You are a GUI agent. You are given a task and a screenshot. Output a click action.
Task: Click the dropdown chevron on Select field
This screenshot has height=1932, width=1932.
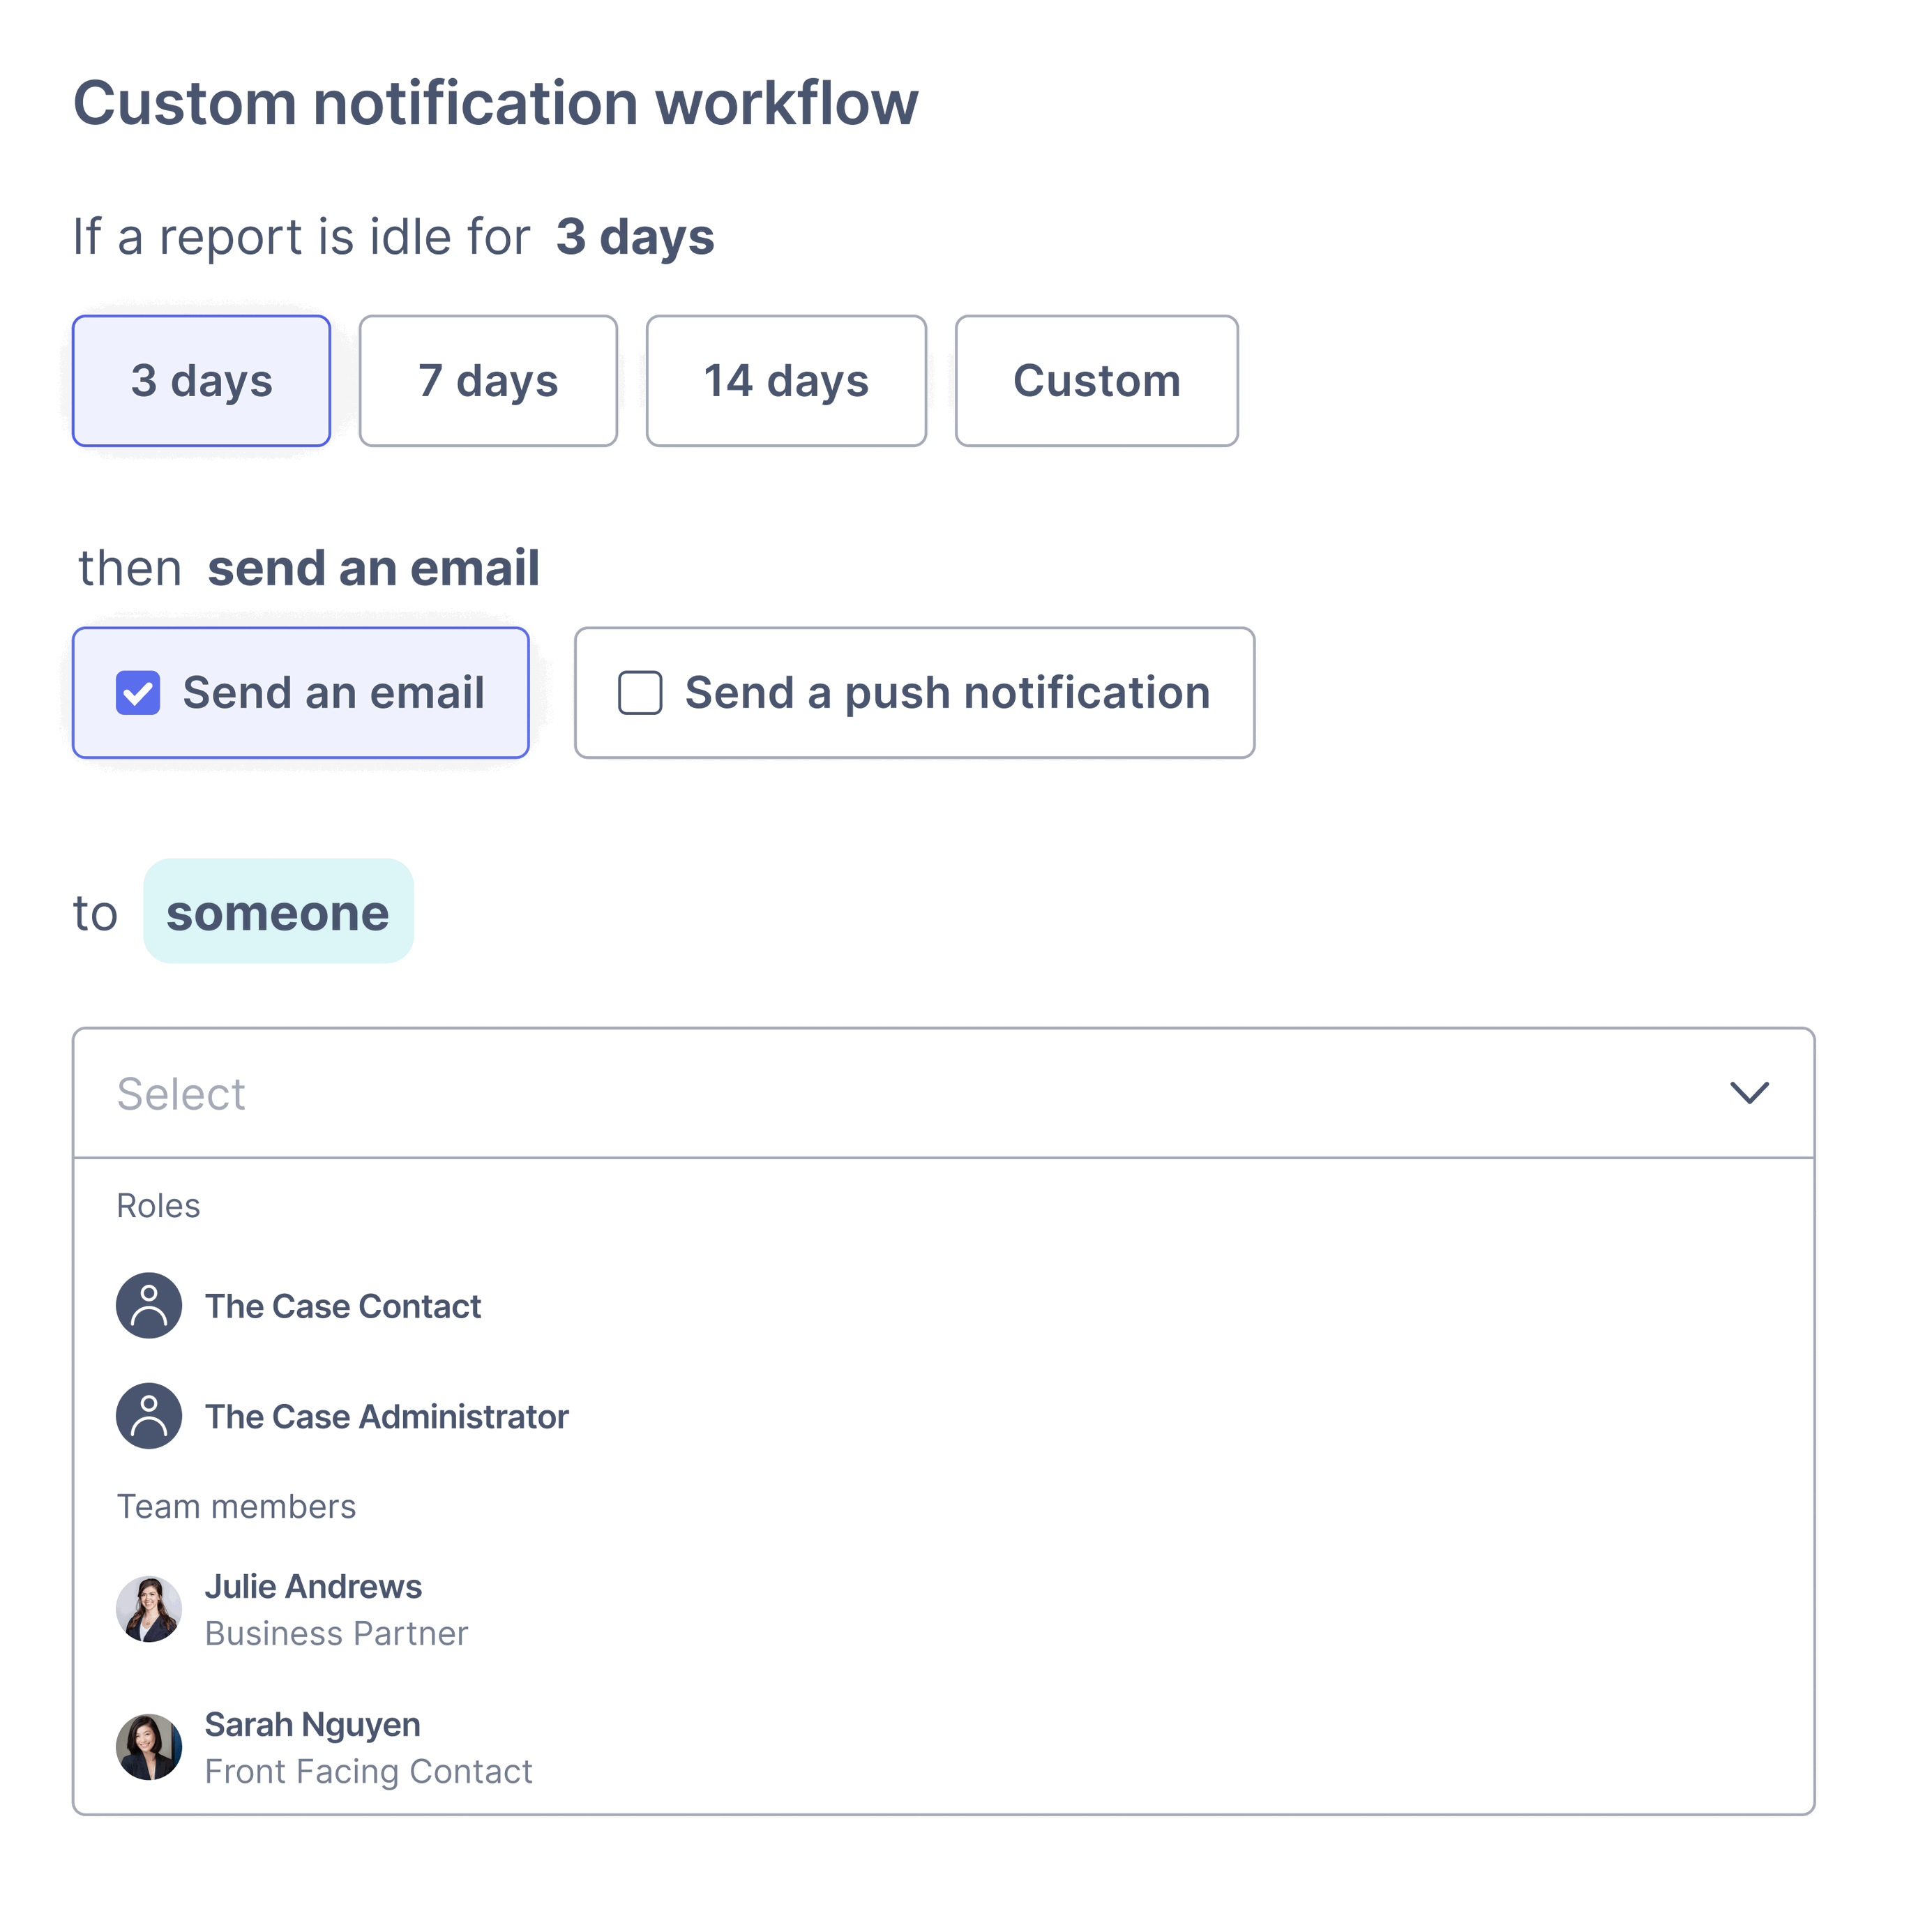point(1750,1093)
